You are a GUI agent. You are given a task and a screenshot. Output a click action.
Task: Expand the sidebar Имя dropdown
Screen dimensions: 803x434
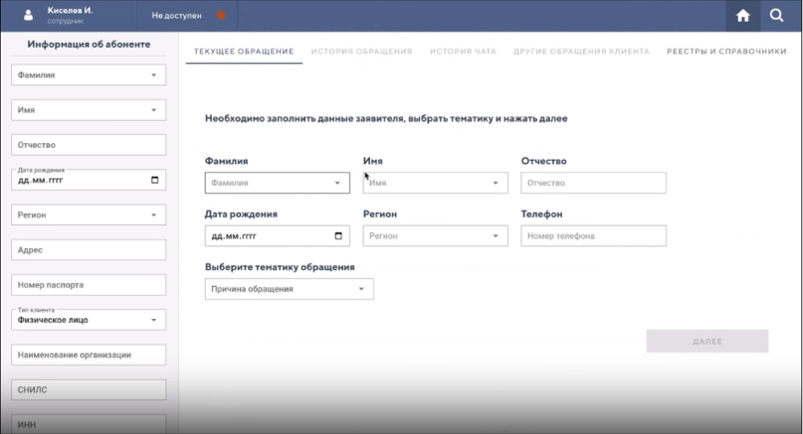[89, 110]
